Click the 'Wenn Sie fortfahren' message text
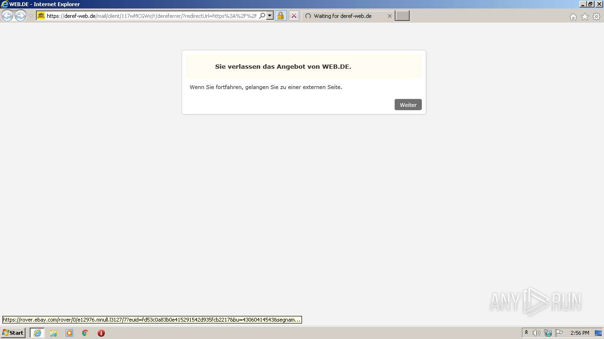 [266, 87]
